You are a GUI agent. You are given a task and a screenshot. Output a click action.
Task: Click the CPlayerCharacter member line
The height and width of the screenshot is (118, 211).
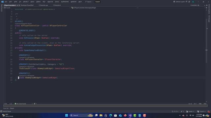coord(40,59)
